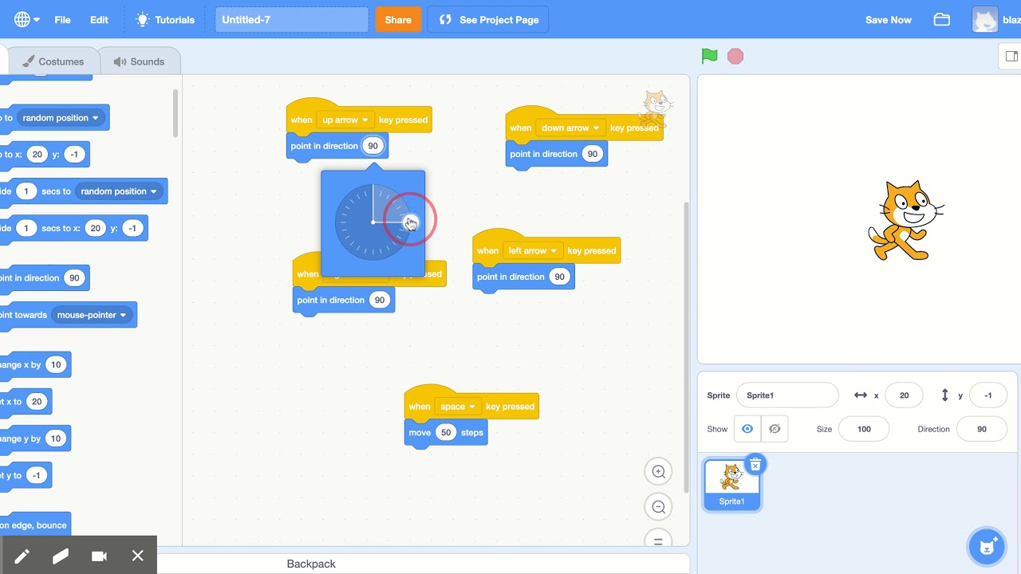Click the blocks palette vertical scrollbar

coord(175,112)
